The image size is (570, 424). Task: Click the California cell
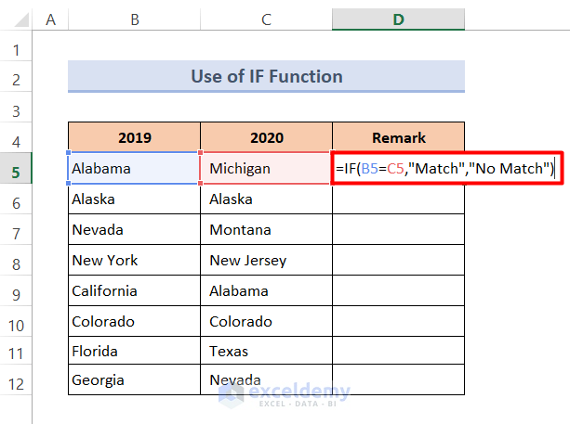(x=134, y=290)
